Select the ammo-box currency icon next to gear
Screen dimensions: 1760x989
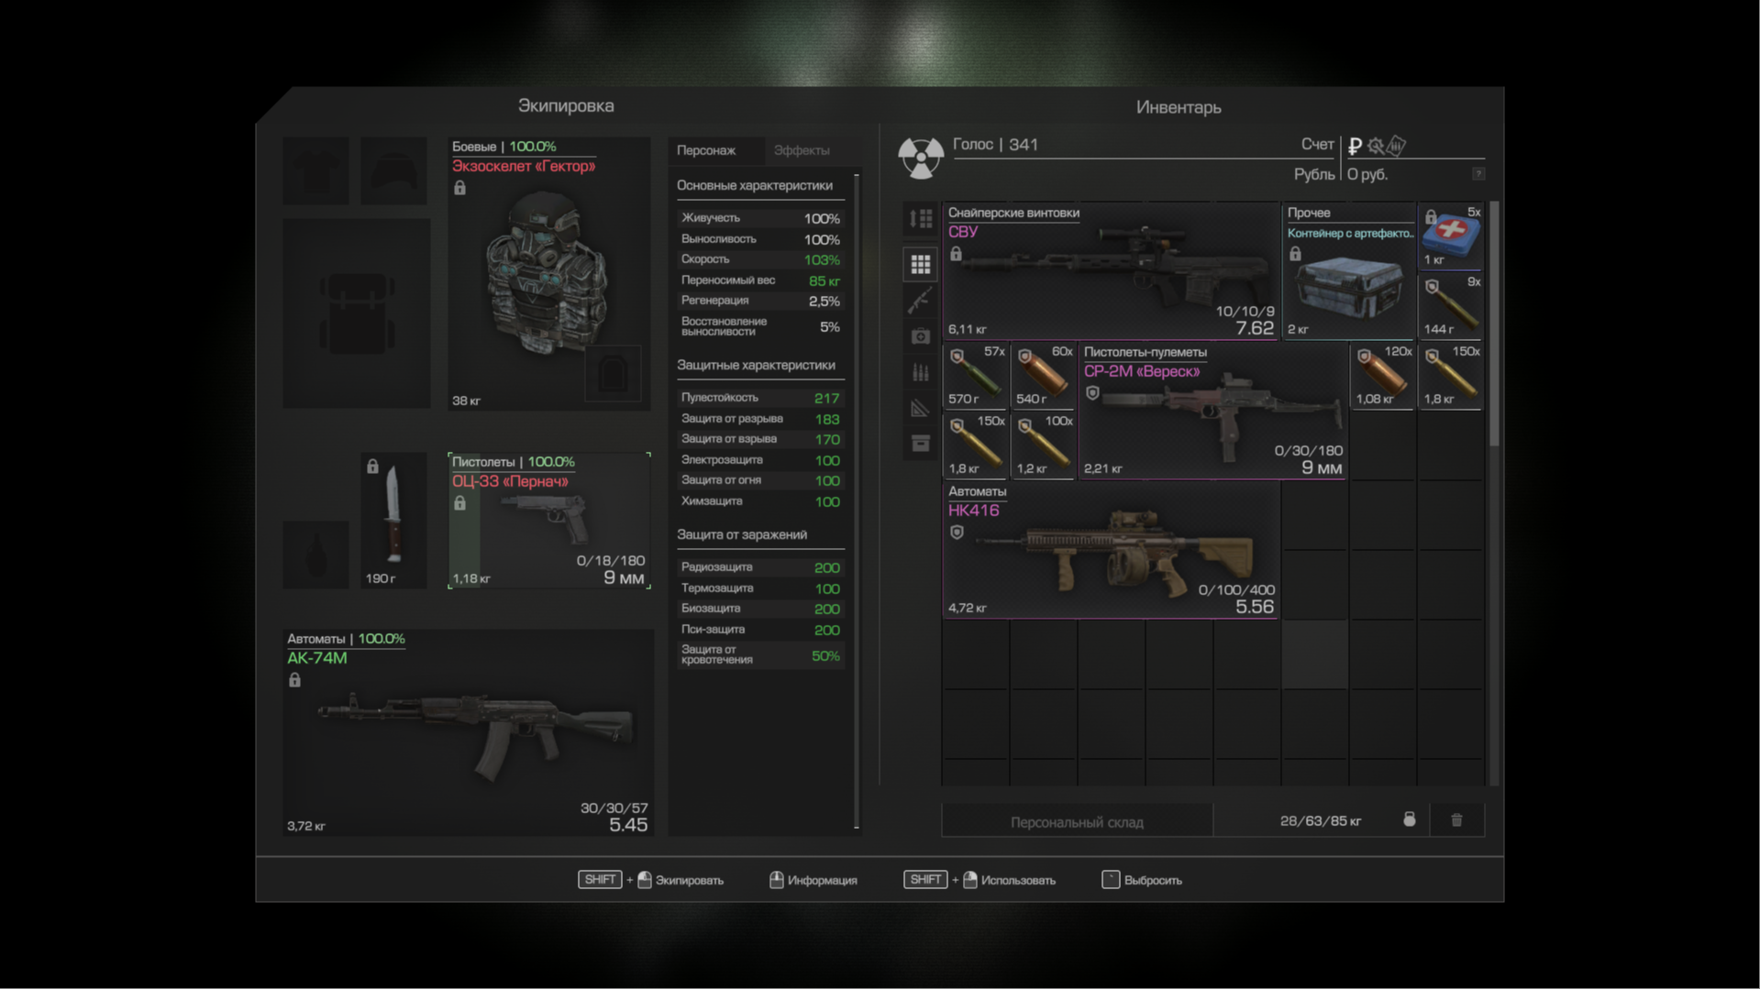pos(1396,145)
